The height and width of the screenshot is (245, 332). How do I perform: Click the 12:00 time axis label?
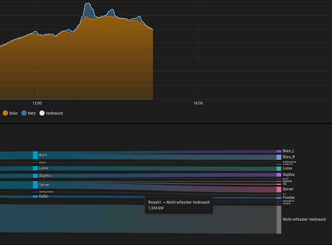pyautogui.click(x=37, y=103)
